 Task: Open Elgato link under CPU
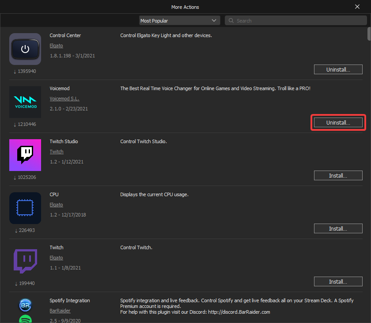tap(57, 205)
